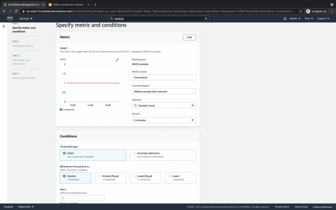
Task: Open the Support menu
Action: (x=323, y=19)
